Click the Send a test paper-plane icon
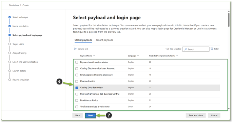Viewport: 233px width, 123px height. pyautogui.click(x=75, y=49)
